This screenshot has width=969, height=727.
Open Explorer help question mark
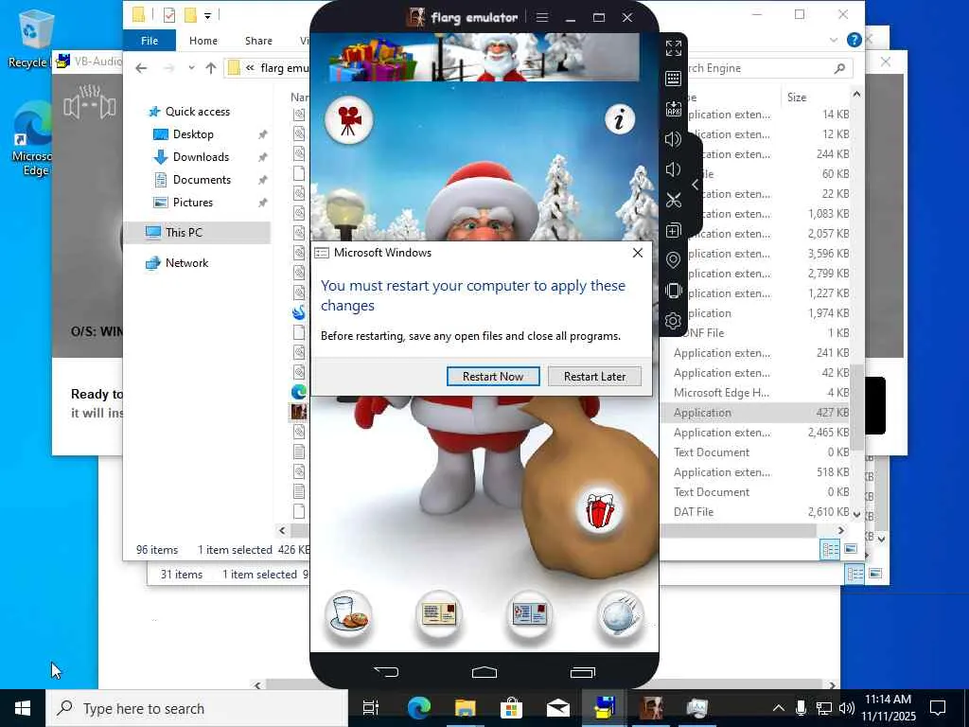[x=854, y=40]
